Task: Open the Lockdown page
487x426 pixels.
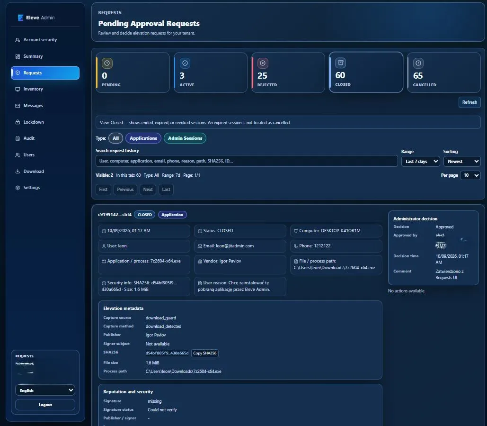Action: (x=45, y=122)
